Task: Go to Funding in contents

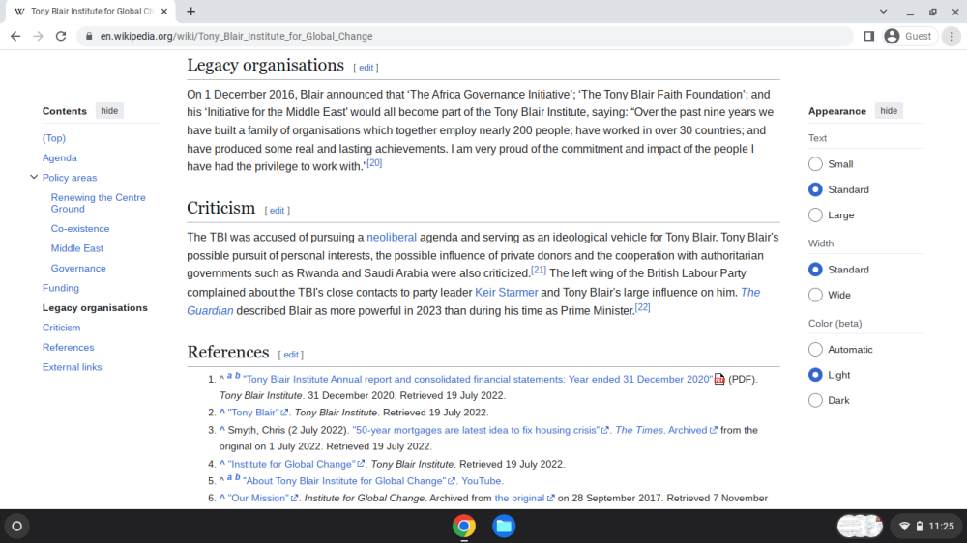Action: pyautogui.click(x=60, y=288)
